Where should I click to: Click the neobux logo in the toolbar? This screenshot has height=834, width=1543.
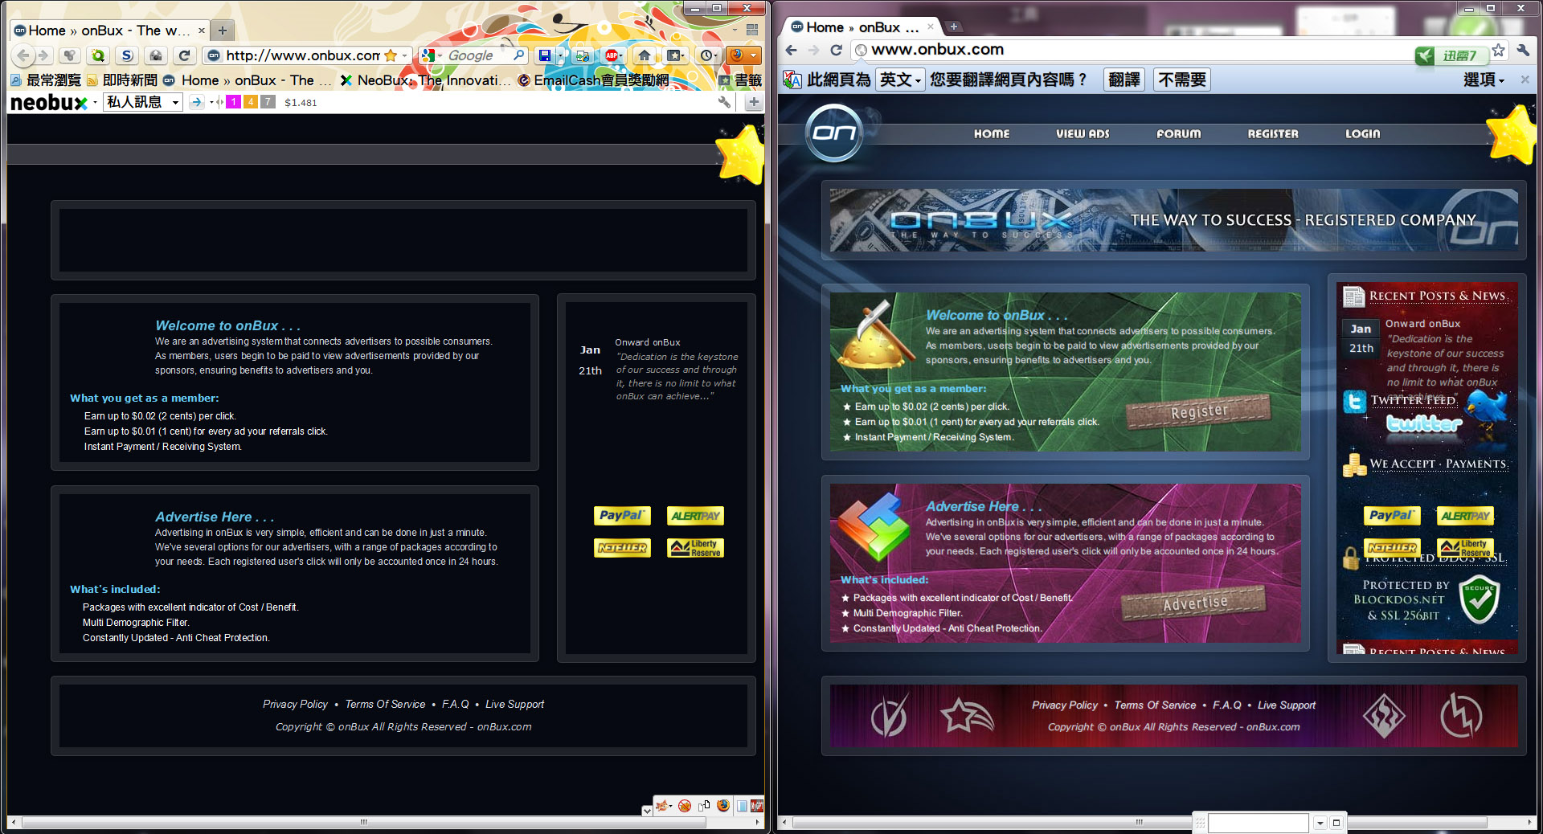48,102
